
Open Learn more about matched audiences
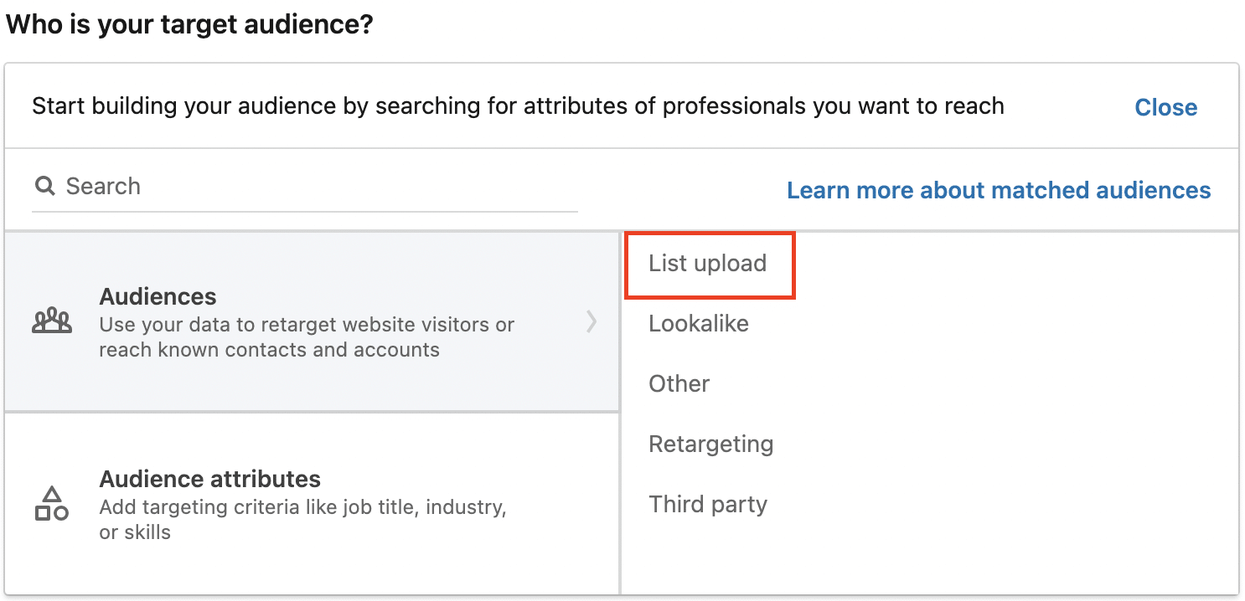click(x=998, y=190)
